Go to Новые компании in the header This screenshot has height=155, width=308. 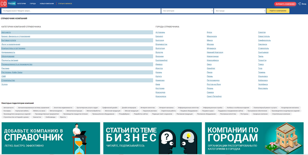tap(47, 4)
